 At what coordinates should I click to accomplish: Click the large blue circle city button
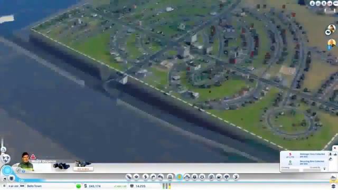point(7,170)
